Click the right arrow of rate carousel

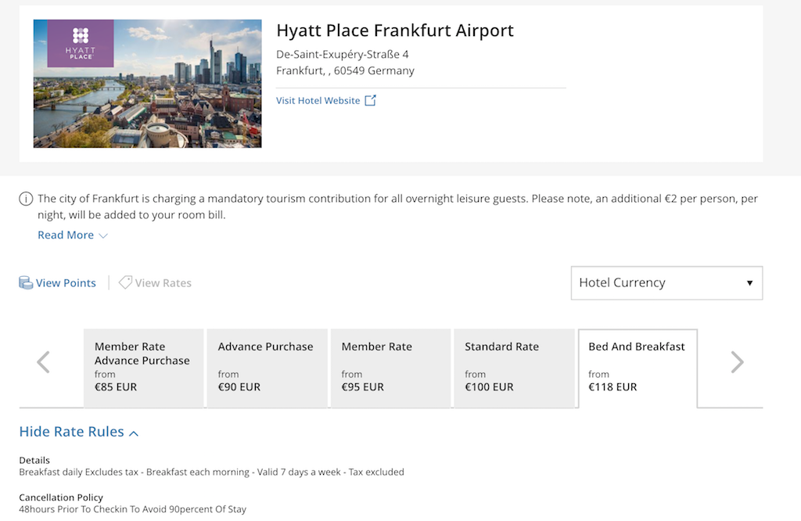tap(737, 362)
